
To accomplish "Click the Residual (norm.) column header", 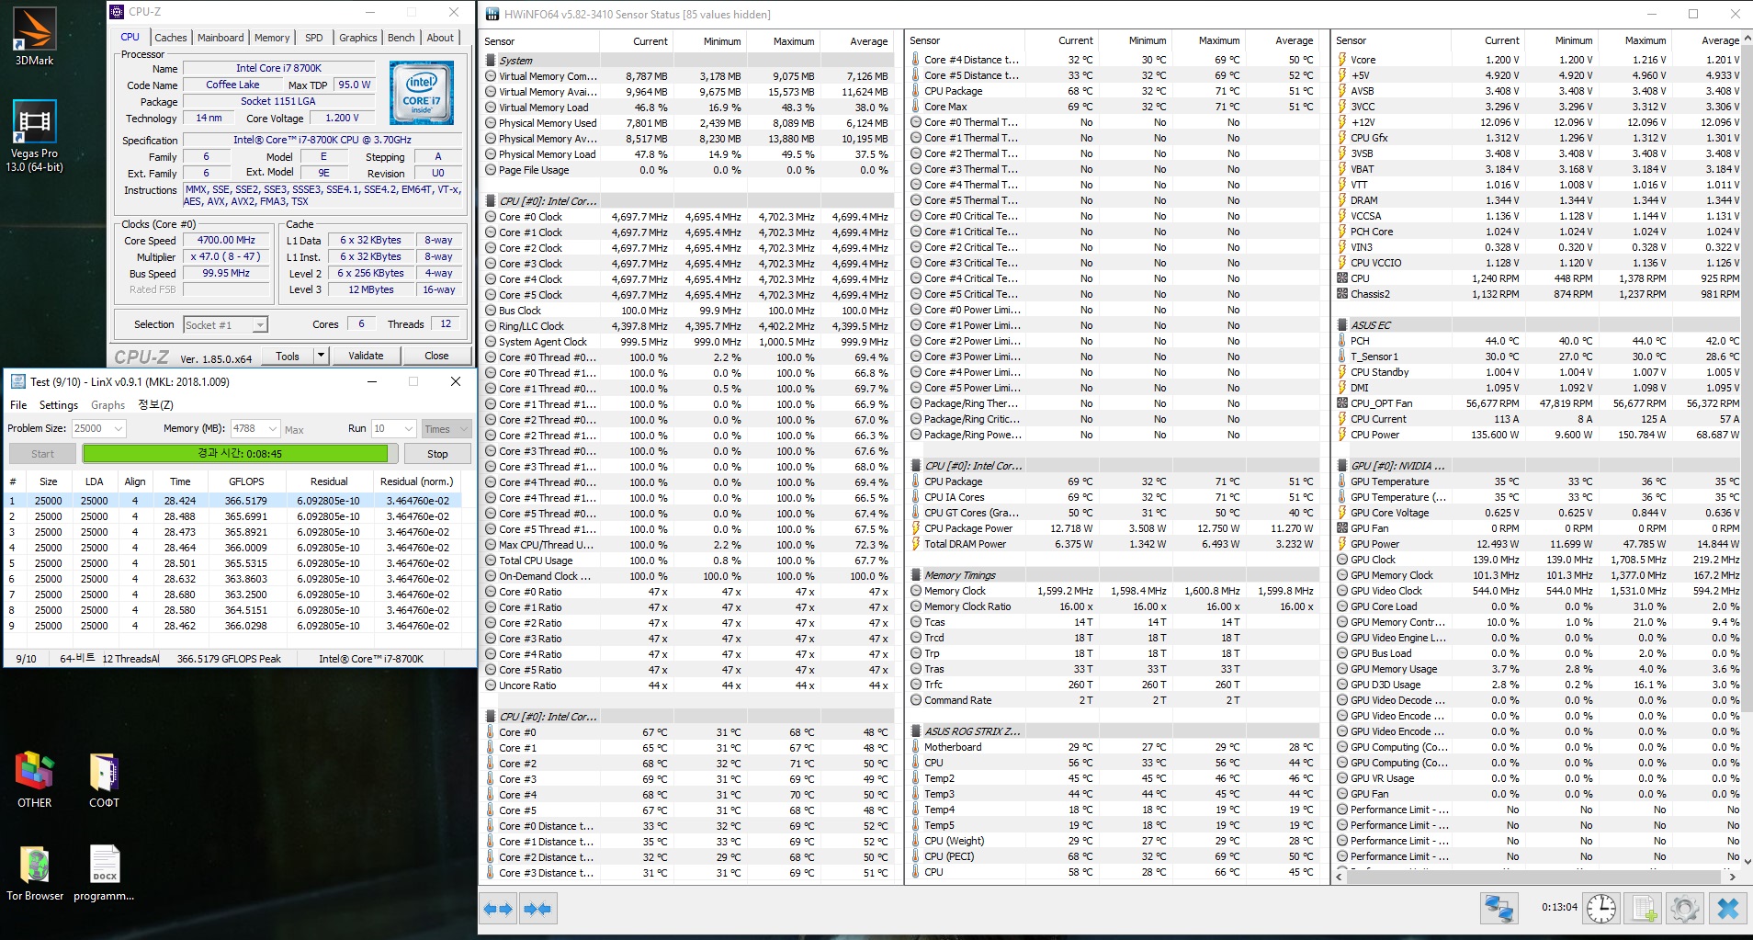I will tap(416, 481).
